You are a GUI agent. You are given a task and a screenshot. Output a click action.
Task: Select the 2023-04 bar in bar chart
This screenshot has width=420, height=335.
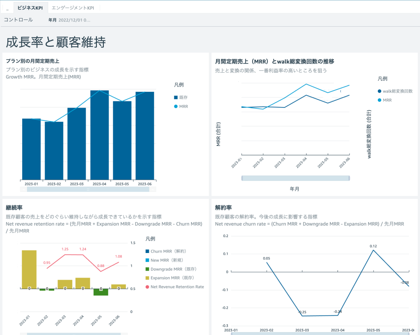click(99, 135)
